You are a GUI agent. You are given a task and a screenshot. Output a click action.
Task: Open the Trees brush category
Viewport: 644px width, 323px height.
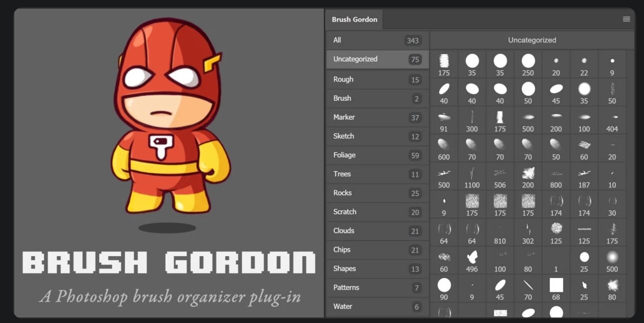tap(377, 174)
